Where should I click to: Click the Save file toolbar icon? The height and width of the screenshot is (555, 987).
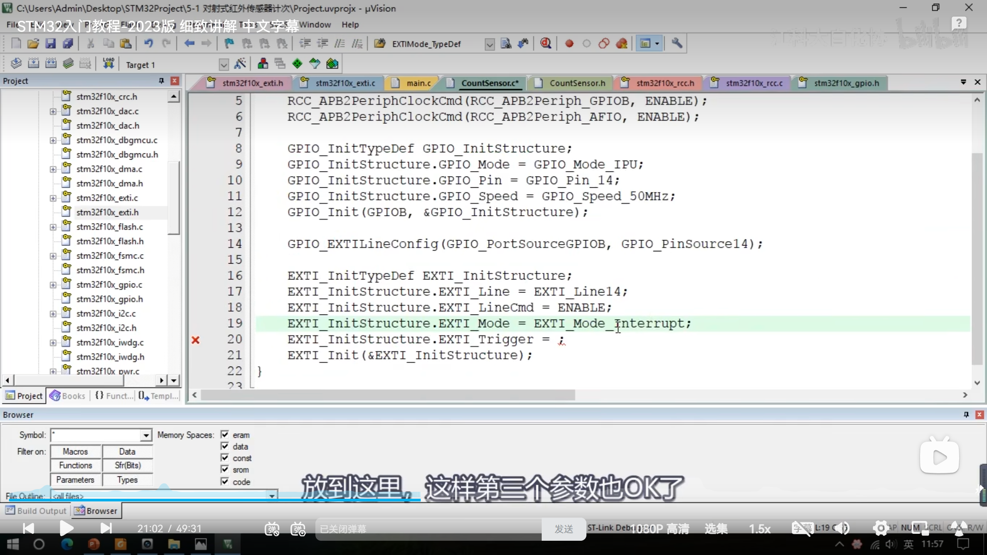[x=51, y=44]
